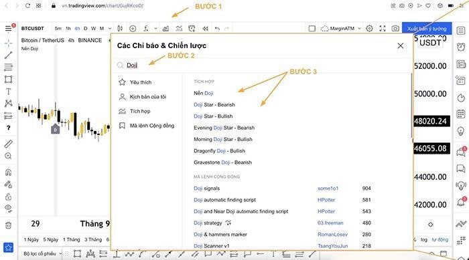Open the Fibonacci/pitchfork tools group
469x260 pixels.
(x=8, y=67)
